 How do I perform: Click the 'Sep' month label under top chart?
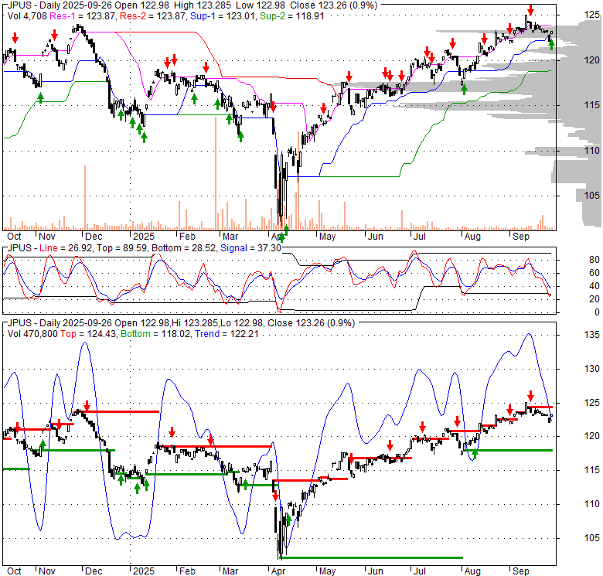tap(521, 237)
